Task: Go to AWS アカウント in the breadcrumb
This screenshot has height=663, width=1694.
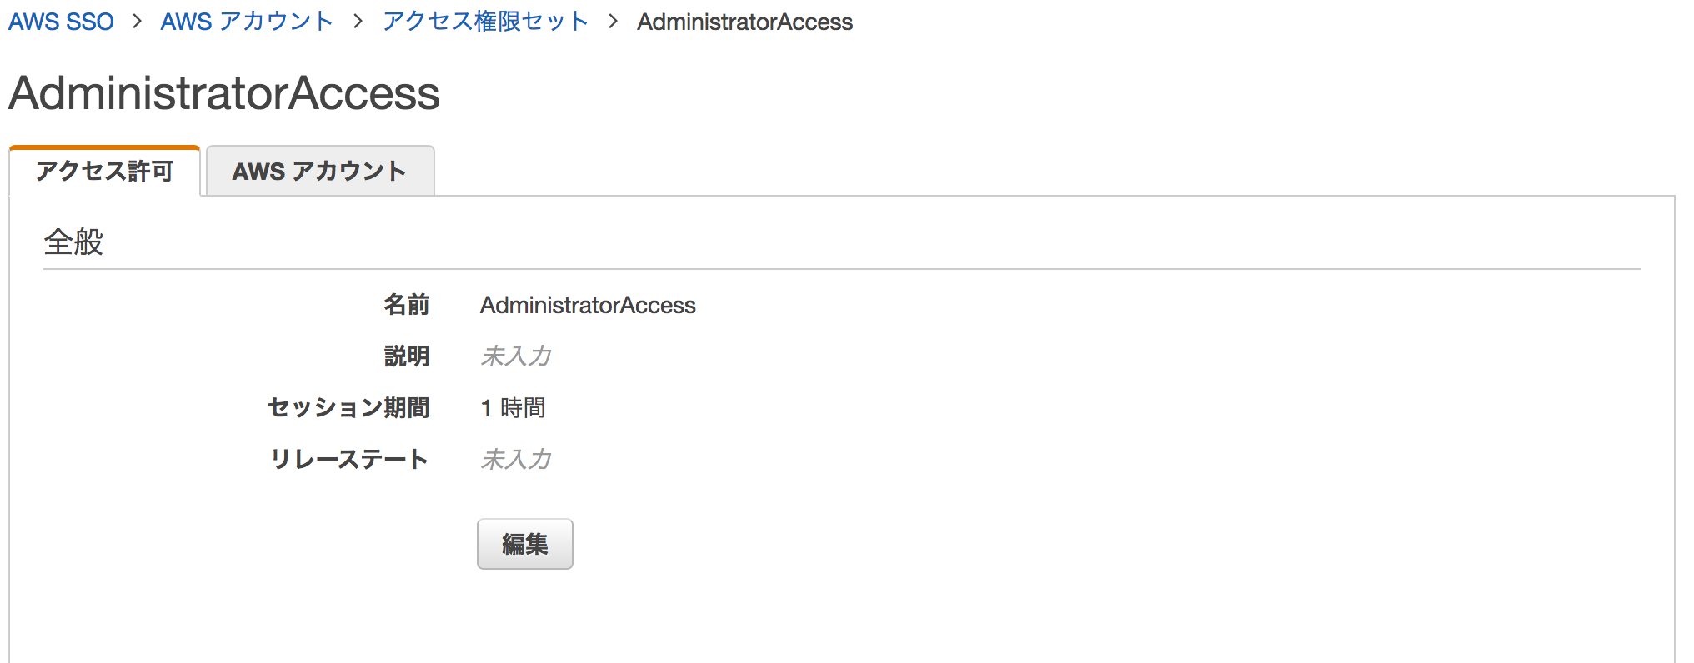Action: click(x=247, y=22)
